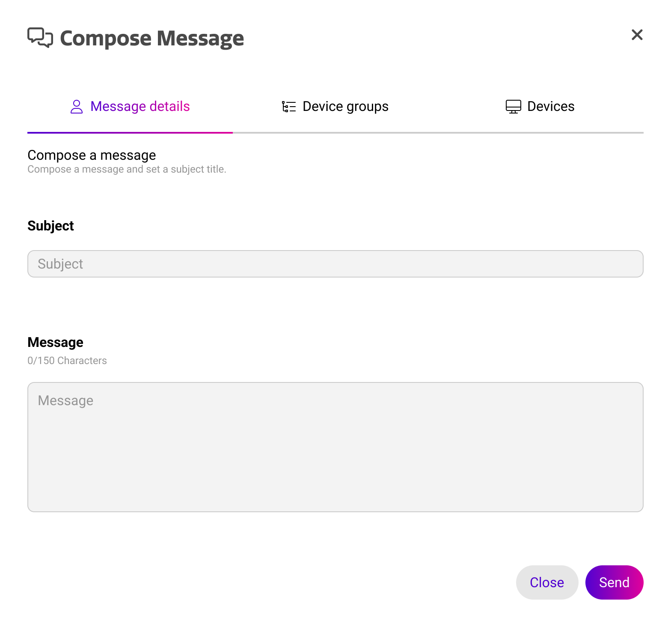Open the Device groups tab
This screenshot has height=627, width=671.
coord(345,107)
